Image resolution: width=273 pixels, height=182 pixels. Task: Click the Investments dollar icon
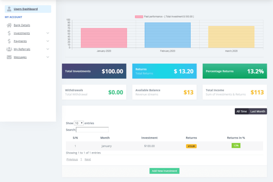point(9,33)
